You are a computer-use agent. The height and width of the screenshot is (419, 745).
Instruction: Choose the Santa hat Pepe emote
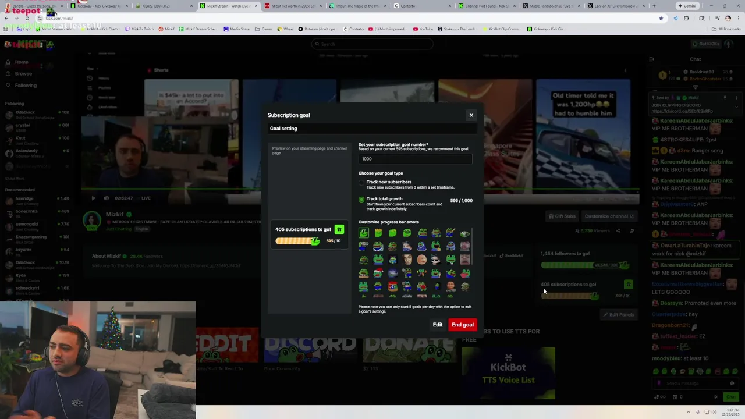(x=378, y=273)
